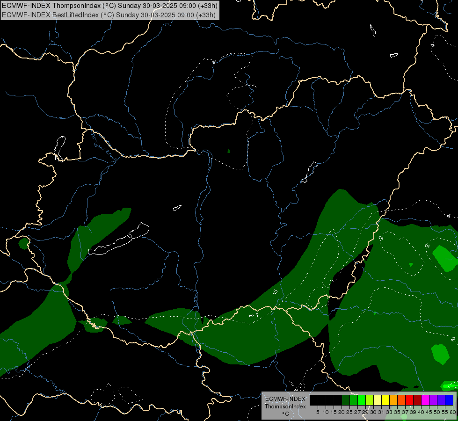
Task: Click legend tick value 5
Action: click(318, 412)
